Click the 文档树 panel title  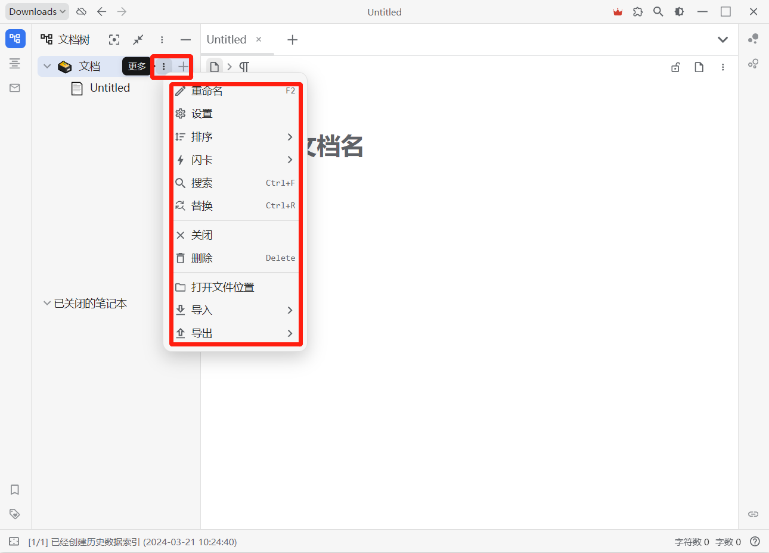[x=74, y=39]
